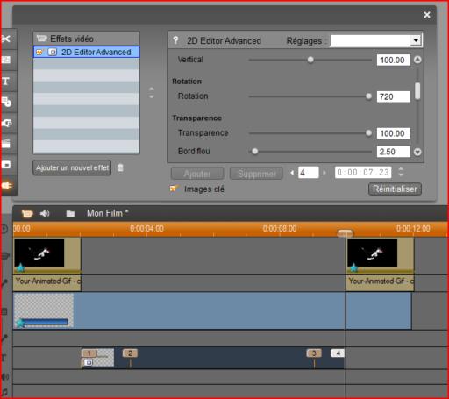Select 2D Editor Advanced in the effects list
Viewport: 449px width, 399px height.
tap(87, 52)
